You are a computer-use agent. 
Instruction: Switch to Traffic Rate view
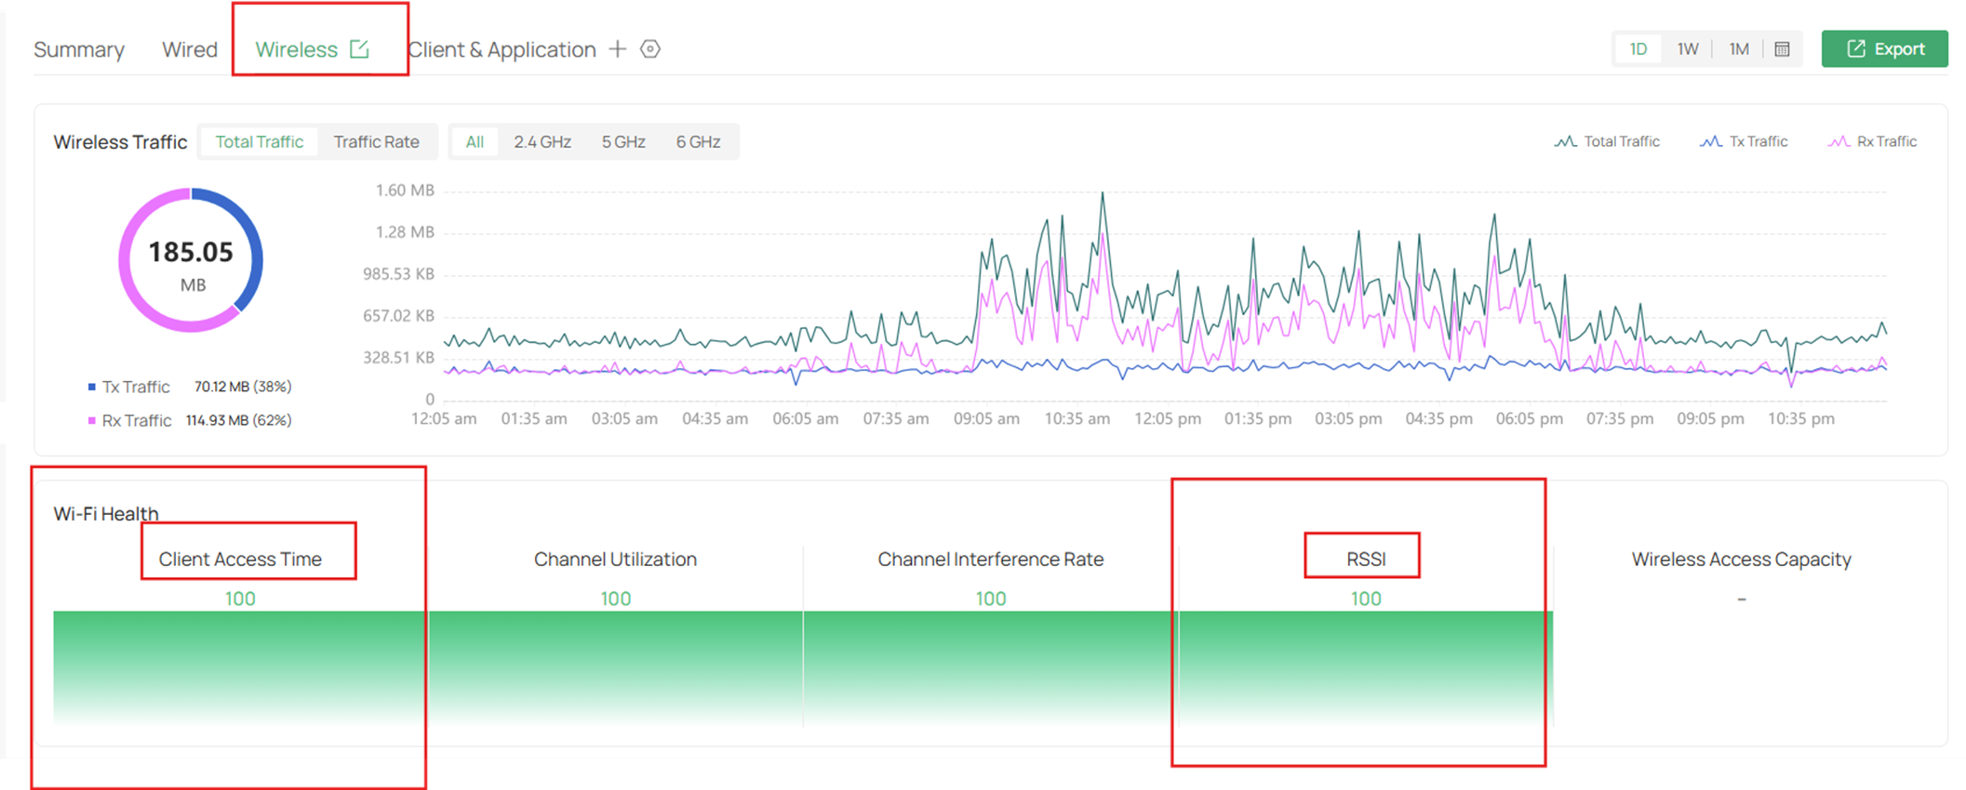[376, 141]
